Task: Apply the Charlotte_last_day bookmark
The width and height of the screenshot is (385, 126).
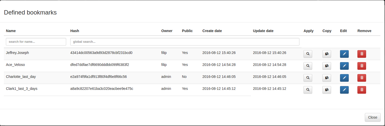Action: pos(308,78)
